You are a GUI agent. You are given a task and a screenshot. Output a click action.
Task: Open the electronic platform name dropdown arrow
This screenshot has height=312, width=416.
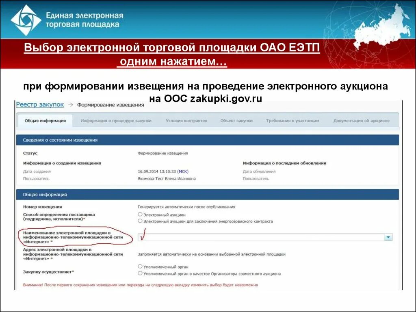[388, 237]
